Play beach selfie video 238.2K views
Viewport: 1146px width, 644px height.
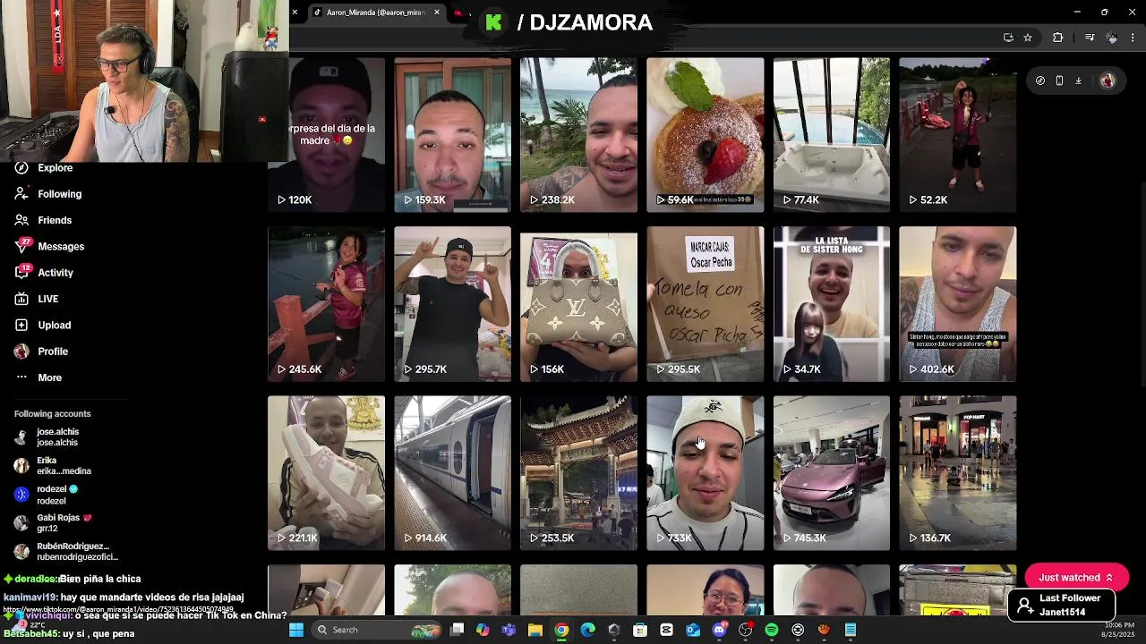coord(578,135)
